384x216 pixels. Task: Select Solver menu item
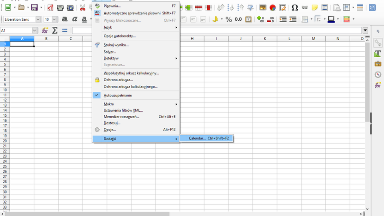(136, 52)
